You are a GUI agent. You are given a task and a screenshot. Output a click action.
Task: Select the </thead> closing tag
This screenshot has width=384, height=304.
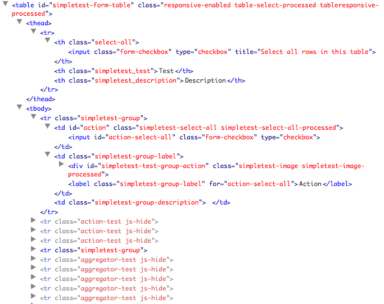pos(40,99)
